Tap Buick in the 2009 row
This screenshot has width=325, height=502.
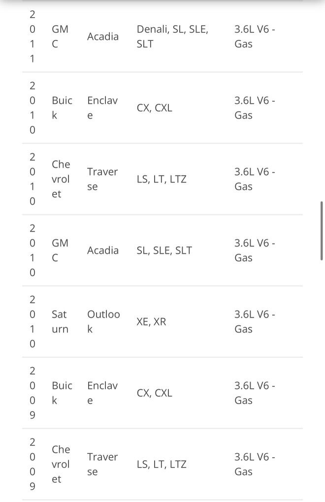(x=62, y=393)
